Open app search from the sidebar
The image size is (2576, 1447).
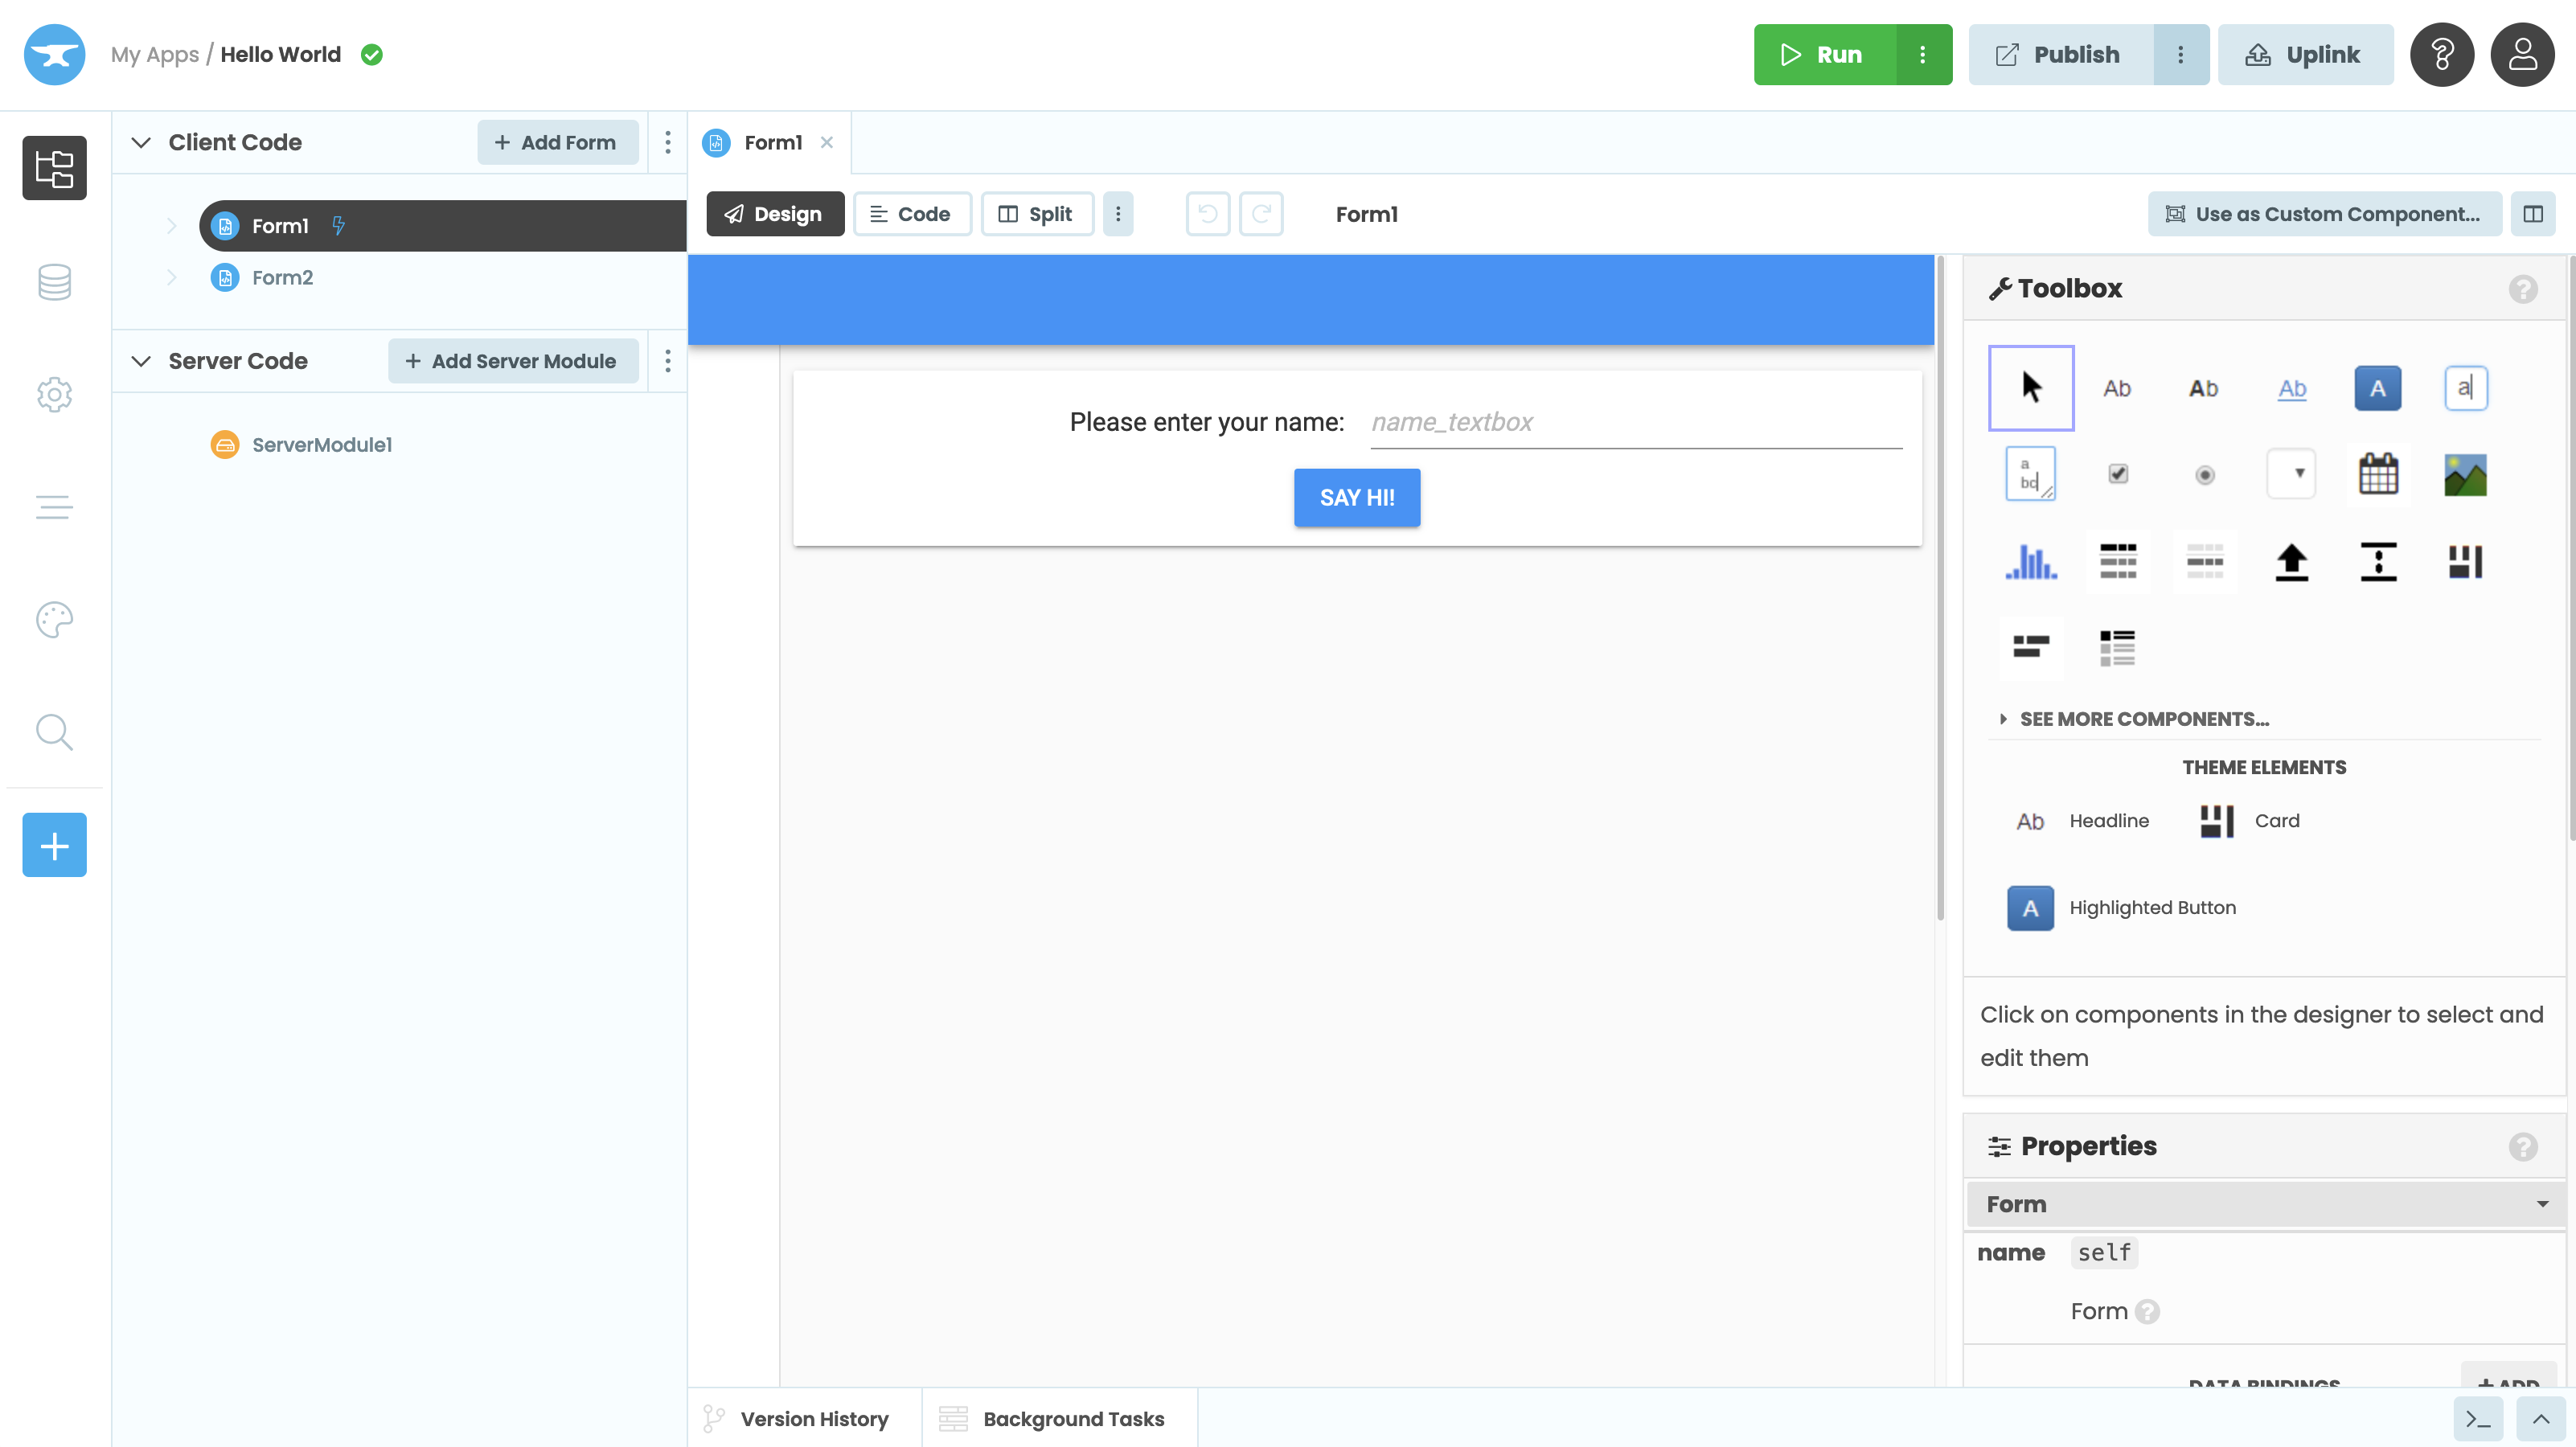54,732
